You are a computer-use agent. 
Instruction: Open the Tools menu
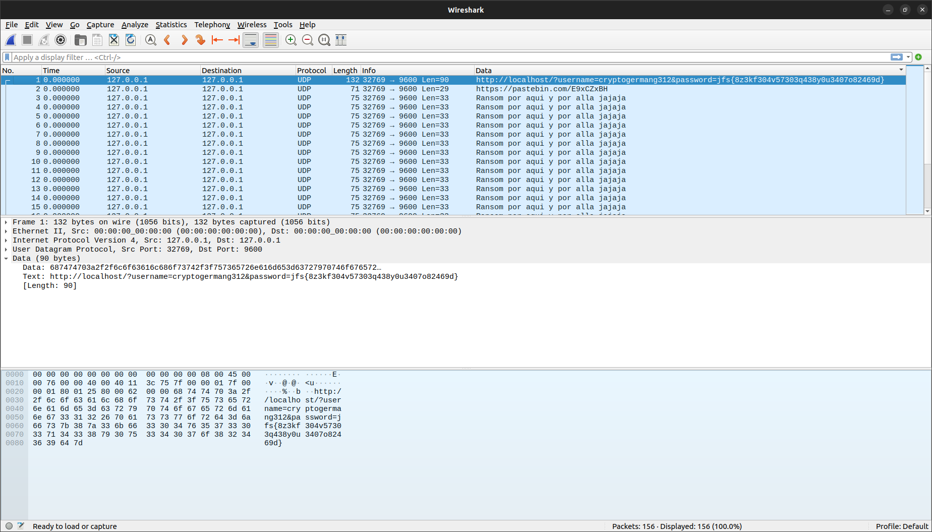(283, 25)
